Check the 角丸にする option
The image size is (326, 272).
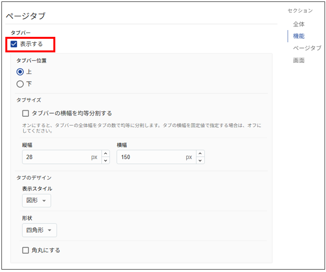(26, 250)
